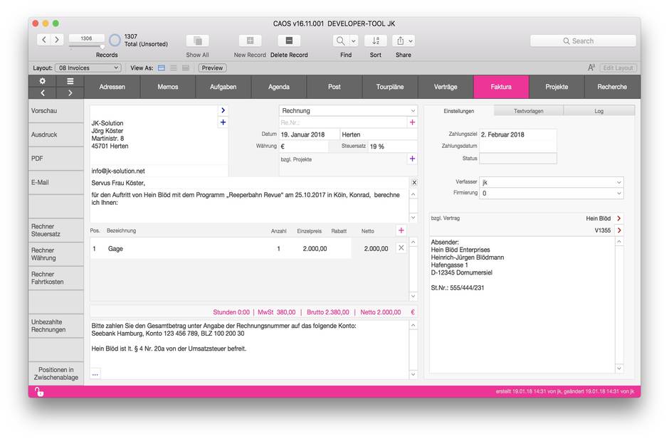Open the Rechnung document type dropdown
This screenshot has width=669, height=441.
348,110
